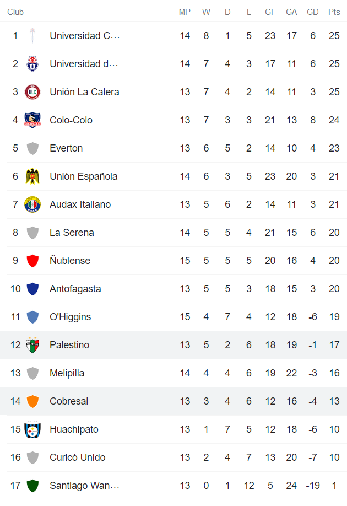Click Antofagasta's dark blue shield icon
The image size is (347, 506).
pyautogui.click(x=32, y=289)
